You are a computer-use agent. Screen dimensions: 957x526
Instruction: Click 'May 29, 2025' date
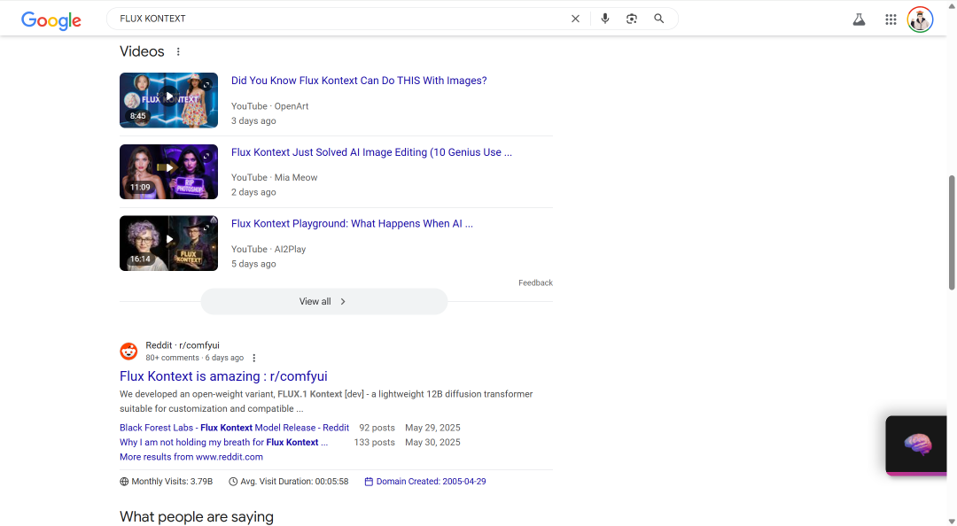(432, 428)
